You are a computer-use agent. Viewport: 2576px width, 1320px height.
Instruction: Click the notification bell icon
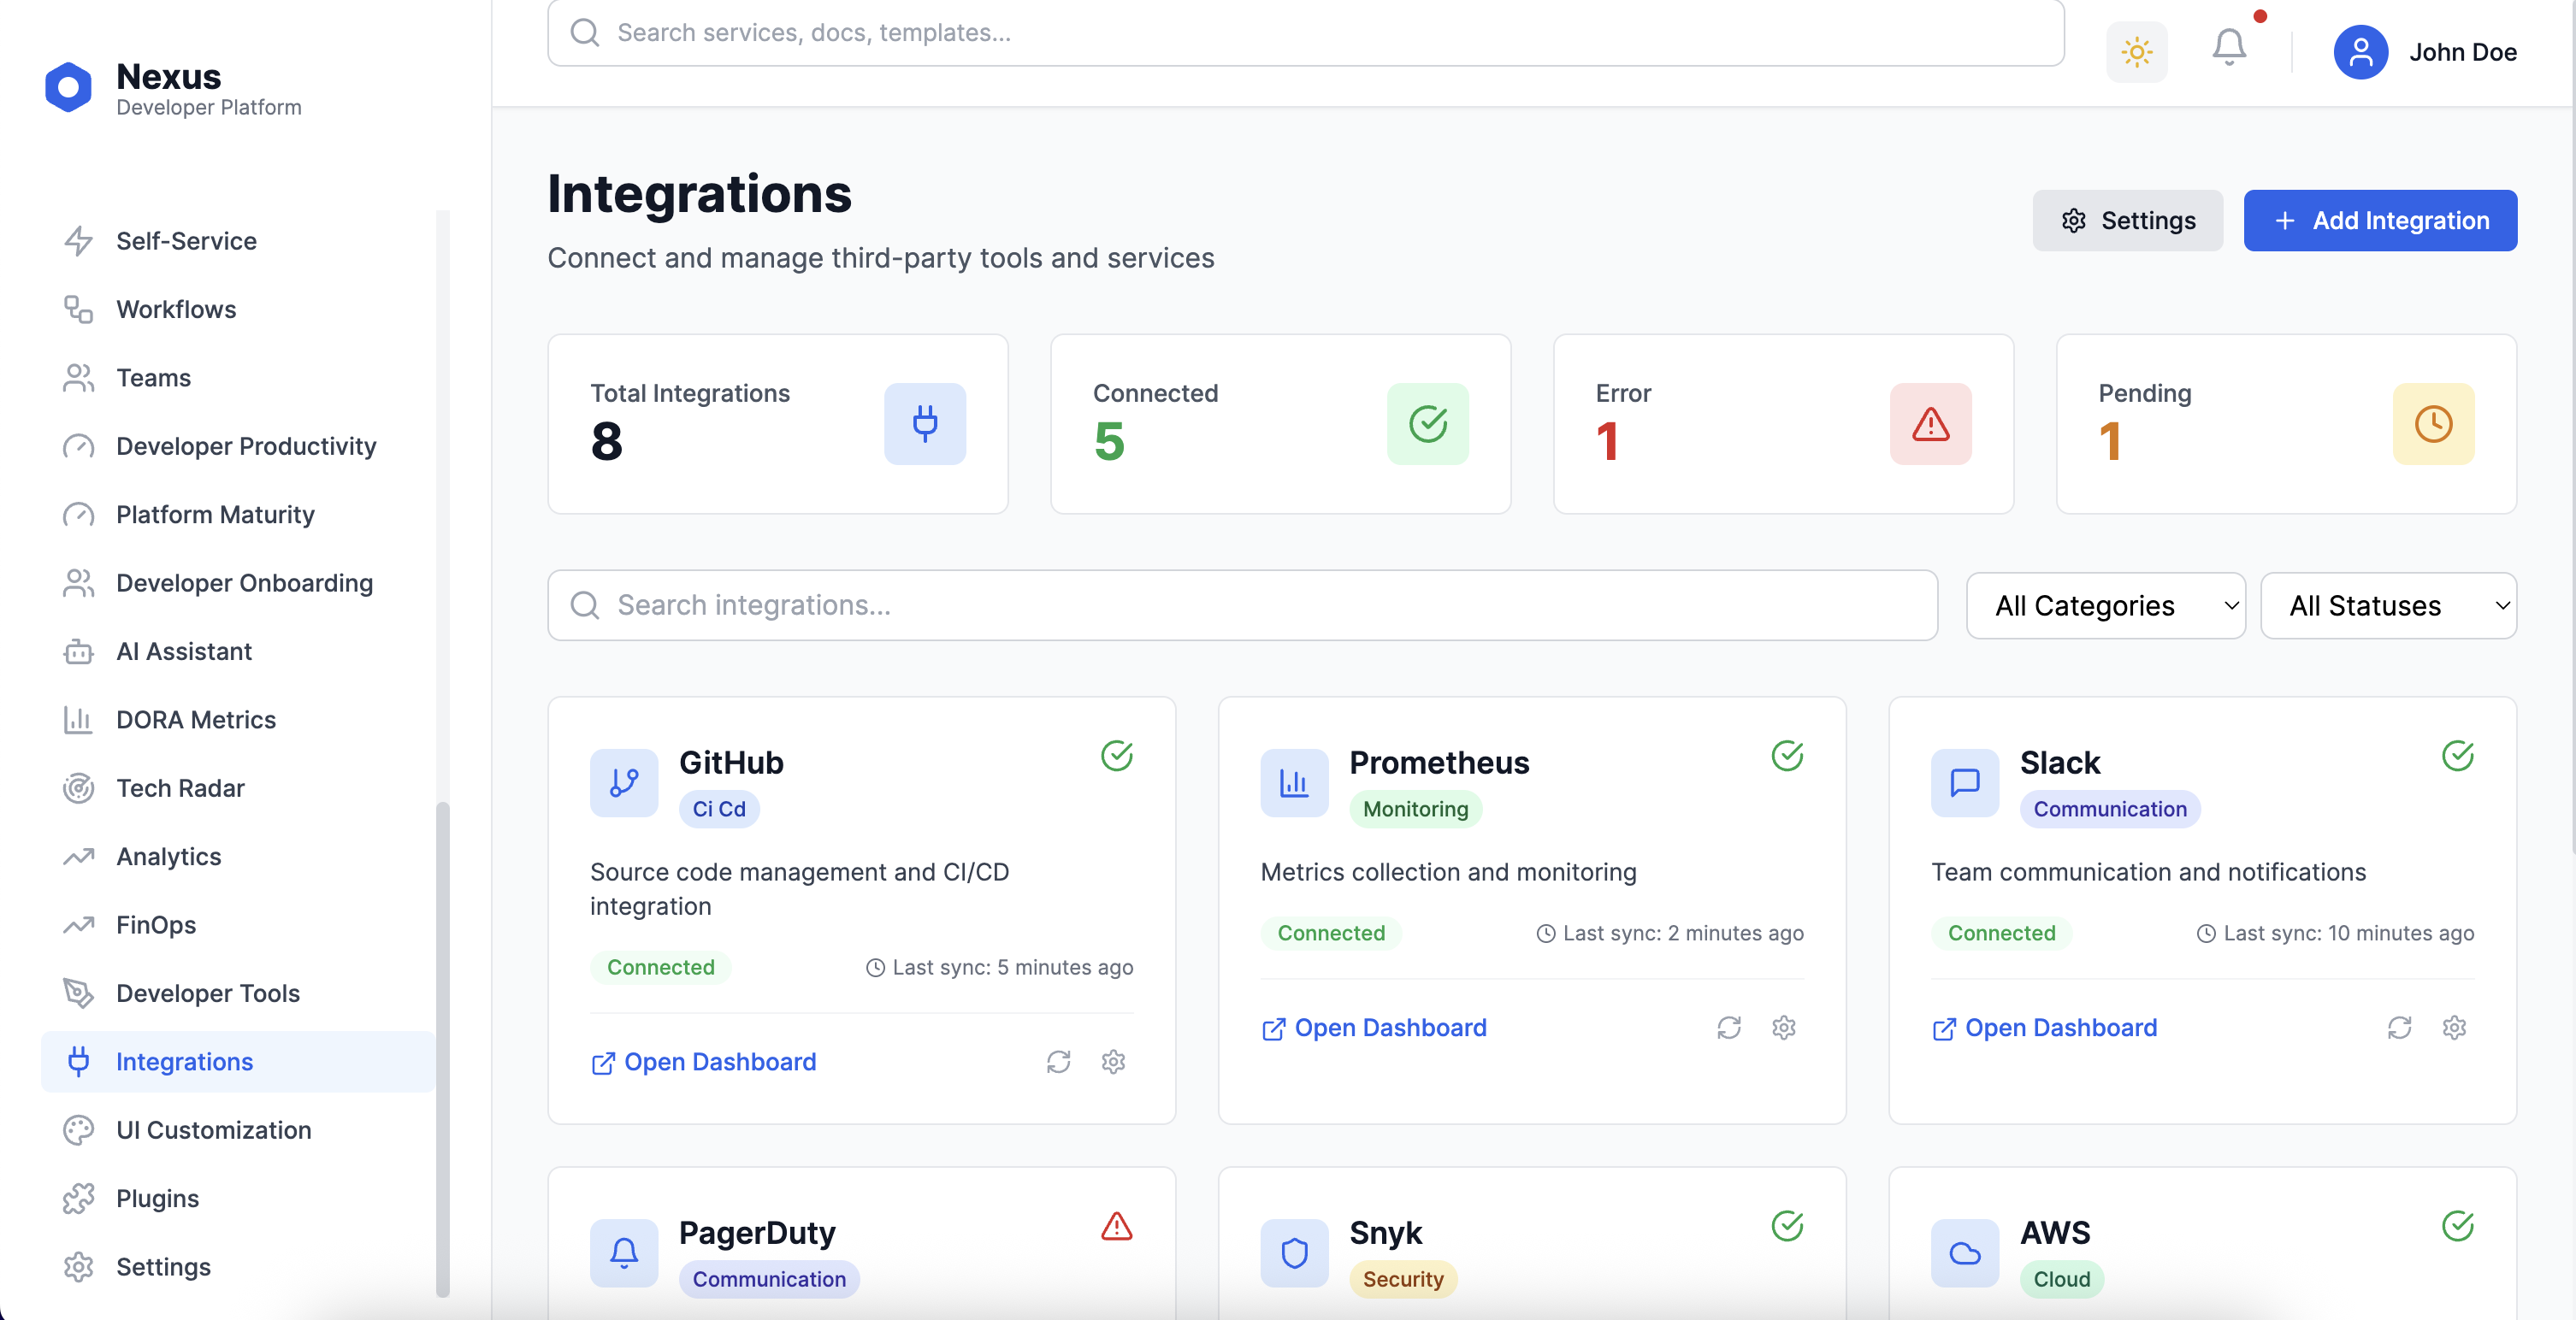(x=2228, y=48)
